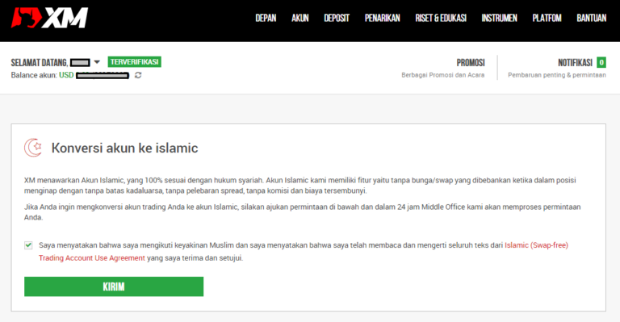Open the PROMOSI section
620x322 pixels.
[471, 63]
